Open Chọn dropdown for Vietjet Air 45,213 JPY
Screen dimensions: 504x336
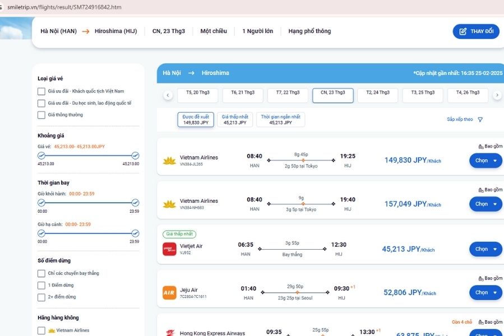pyautogui.click(x=485, y=249)
